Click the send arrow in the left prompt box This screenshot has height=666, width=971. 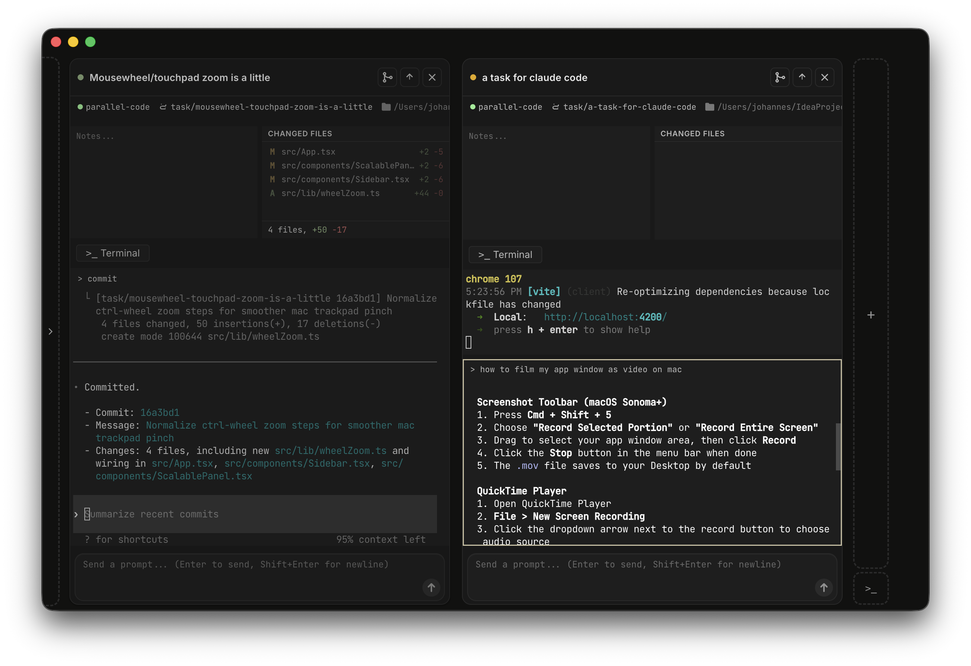[431, 587]
